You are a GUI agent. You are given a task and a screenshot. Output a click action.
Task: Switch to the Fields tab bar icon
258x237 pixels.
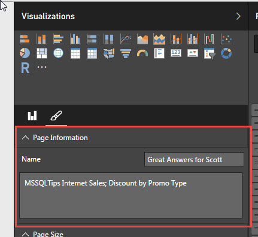(x=32, y=116)
